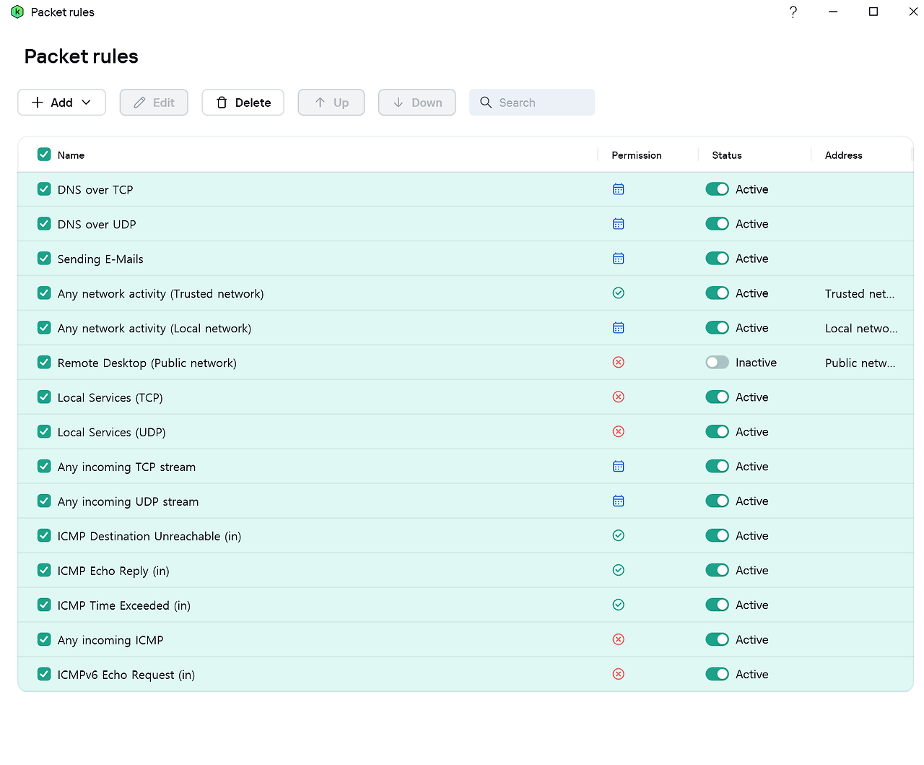
Task: Sort by the Name column header
Action: 71,155
